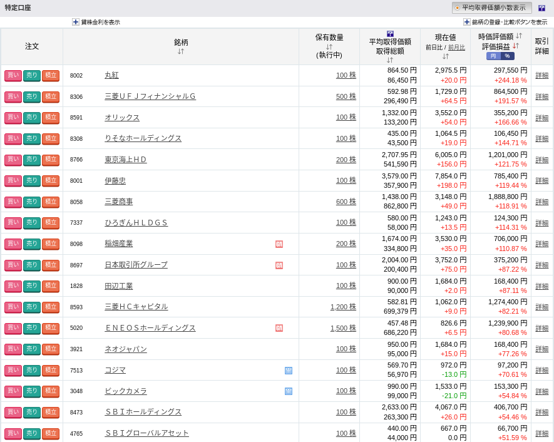Buy ビックカメラ with 買い button
This screenshot has width=554, height=442.
pos(13,391)
